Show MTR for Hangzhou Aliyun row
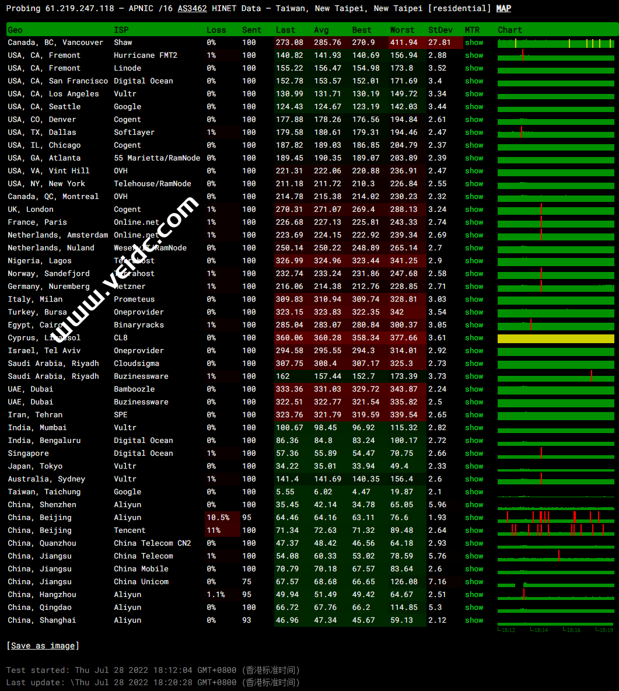This screenshot has height=691, width=619. pos(474,595)
